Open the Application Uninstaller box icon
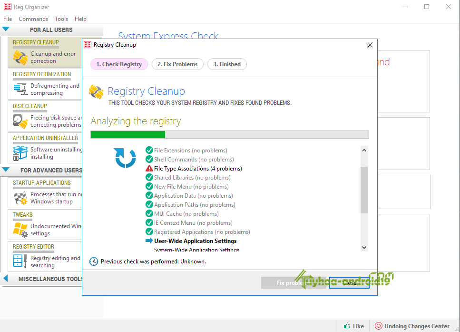460x332 pixels. [20, 153]
